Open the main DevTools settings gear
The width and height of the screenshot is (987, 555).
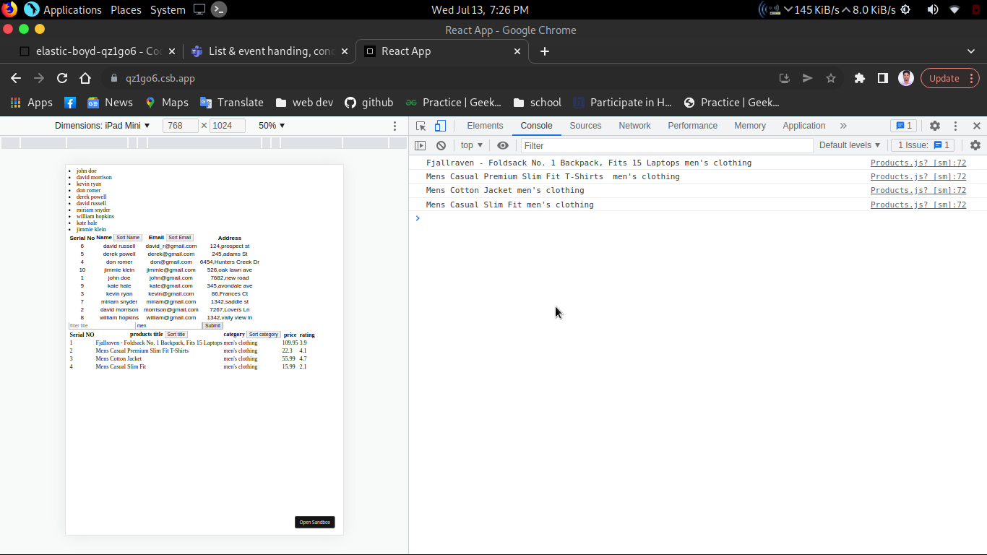(935, 126)
